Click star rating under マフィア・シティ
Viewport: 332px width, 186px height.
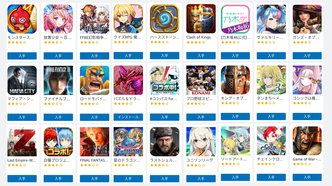tap(17, 104)
